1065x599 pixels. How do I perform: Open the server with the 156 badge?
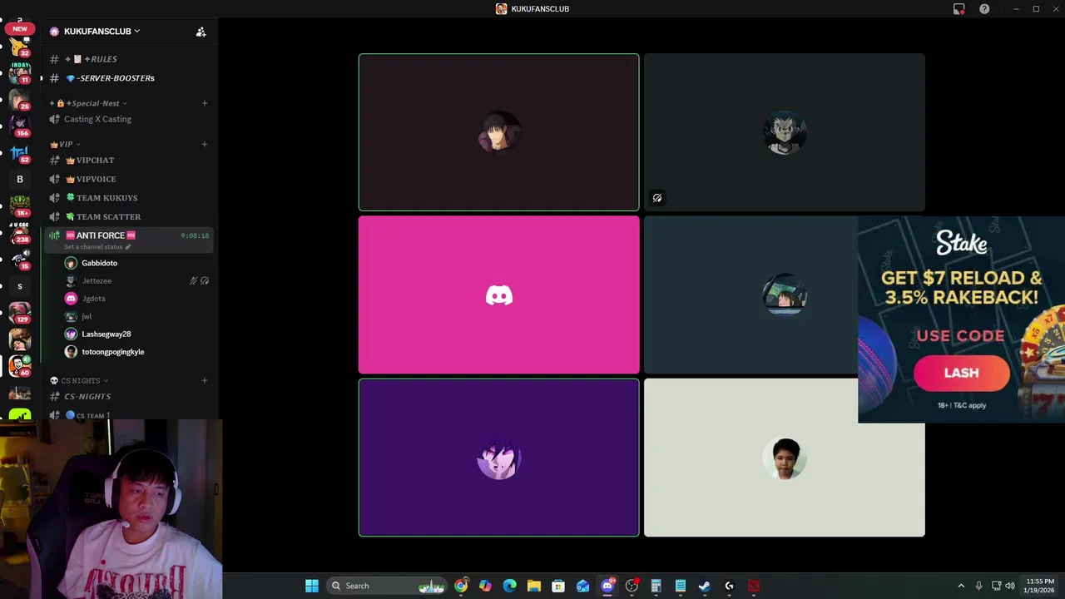pos(19,126)
